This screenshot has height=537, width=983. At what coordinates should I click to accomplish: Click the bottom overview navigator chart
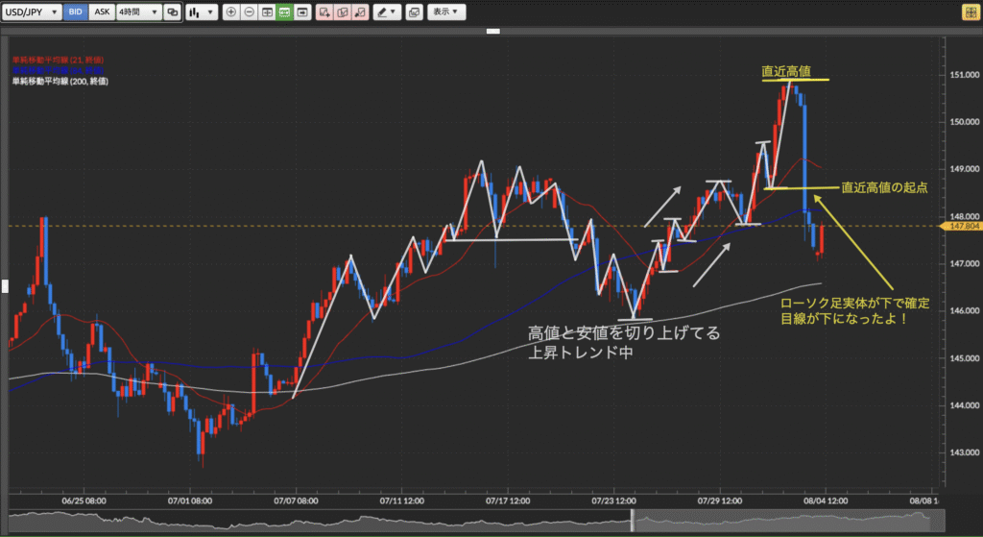(x=476, y=521)
